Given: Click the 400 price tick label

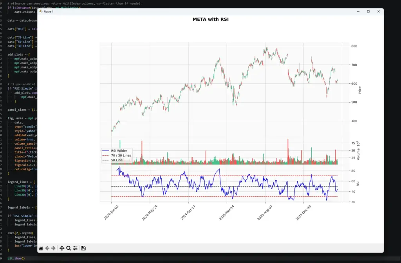Looking at the screenshot, I should 354,121.
